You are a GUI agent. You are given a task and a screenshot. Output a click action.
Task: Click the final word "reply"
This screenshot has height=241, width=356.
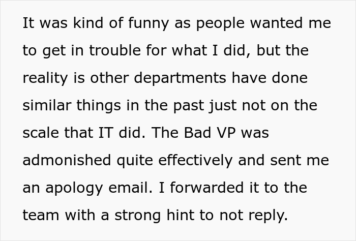[x=269, y=216]
